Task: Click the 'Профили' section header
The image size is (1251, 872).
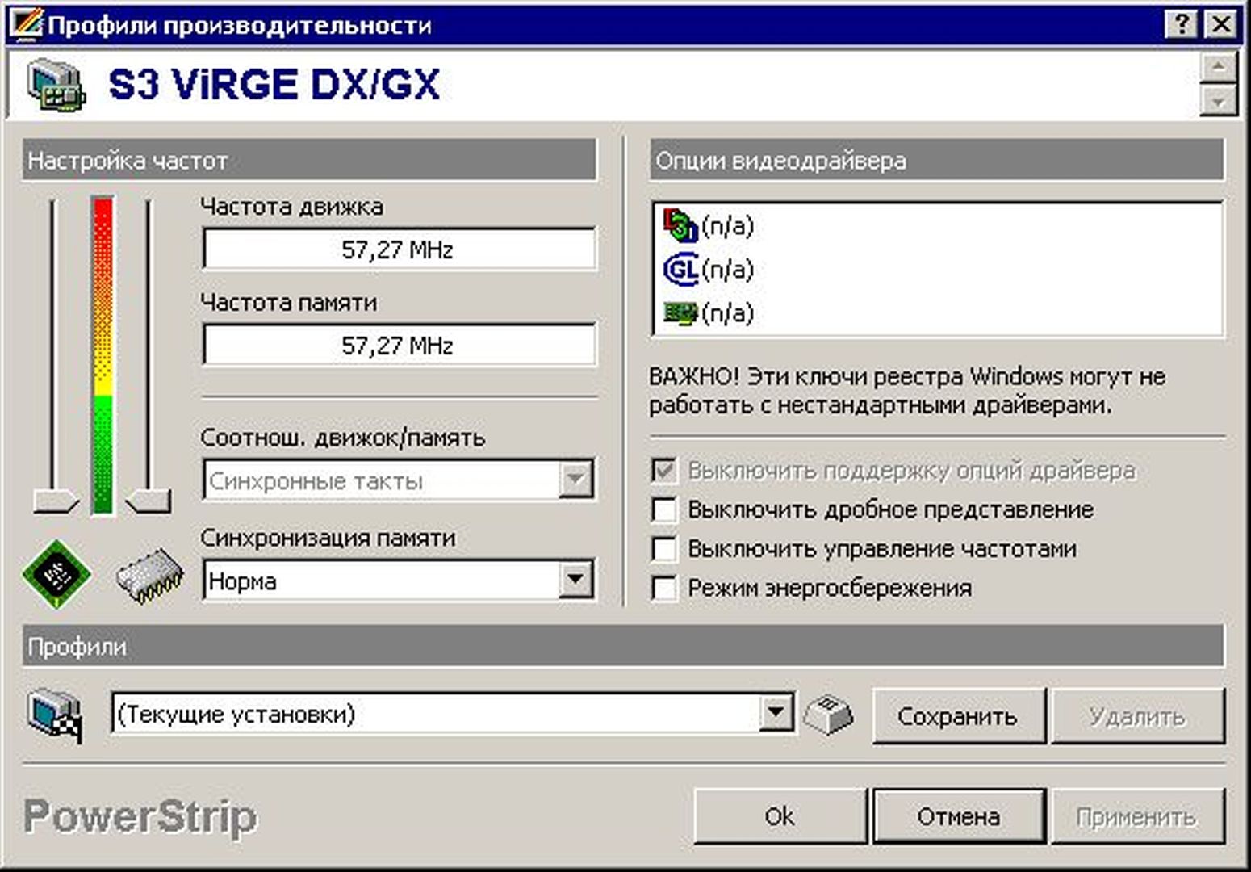Action: click(623, 646)
